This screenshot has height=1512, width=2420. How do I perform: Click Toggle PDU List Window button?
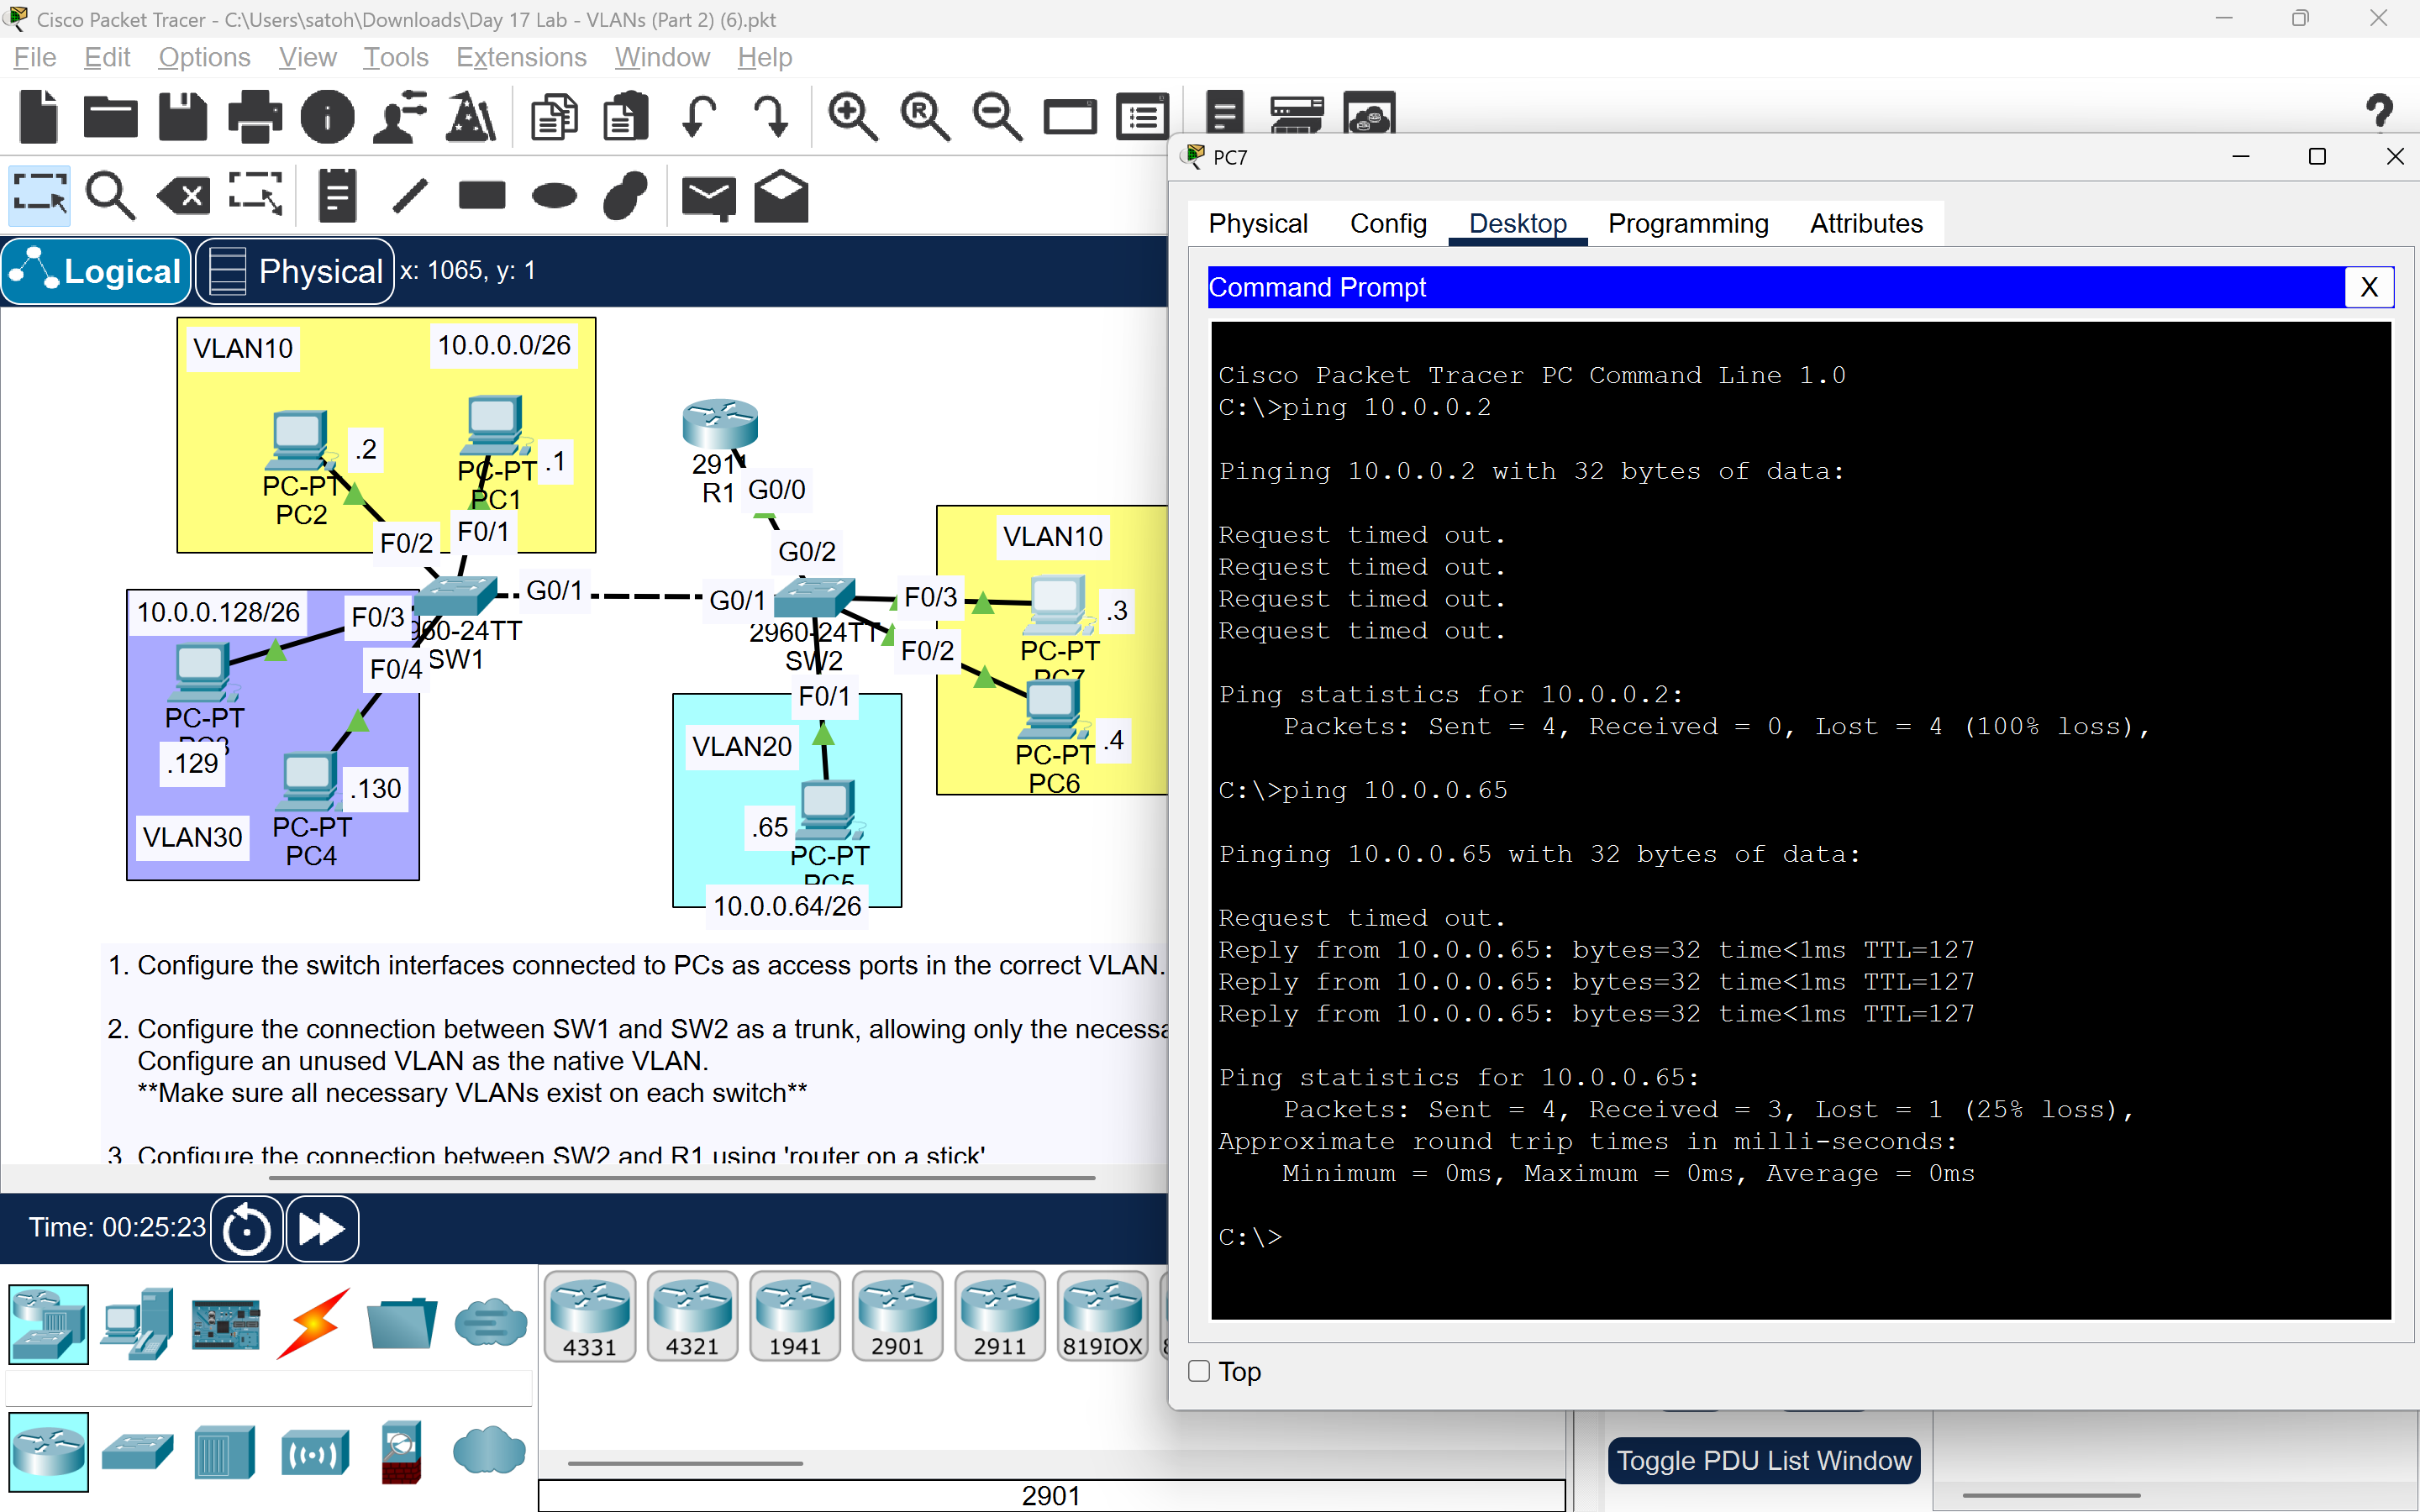[x=1763, y=1460]
